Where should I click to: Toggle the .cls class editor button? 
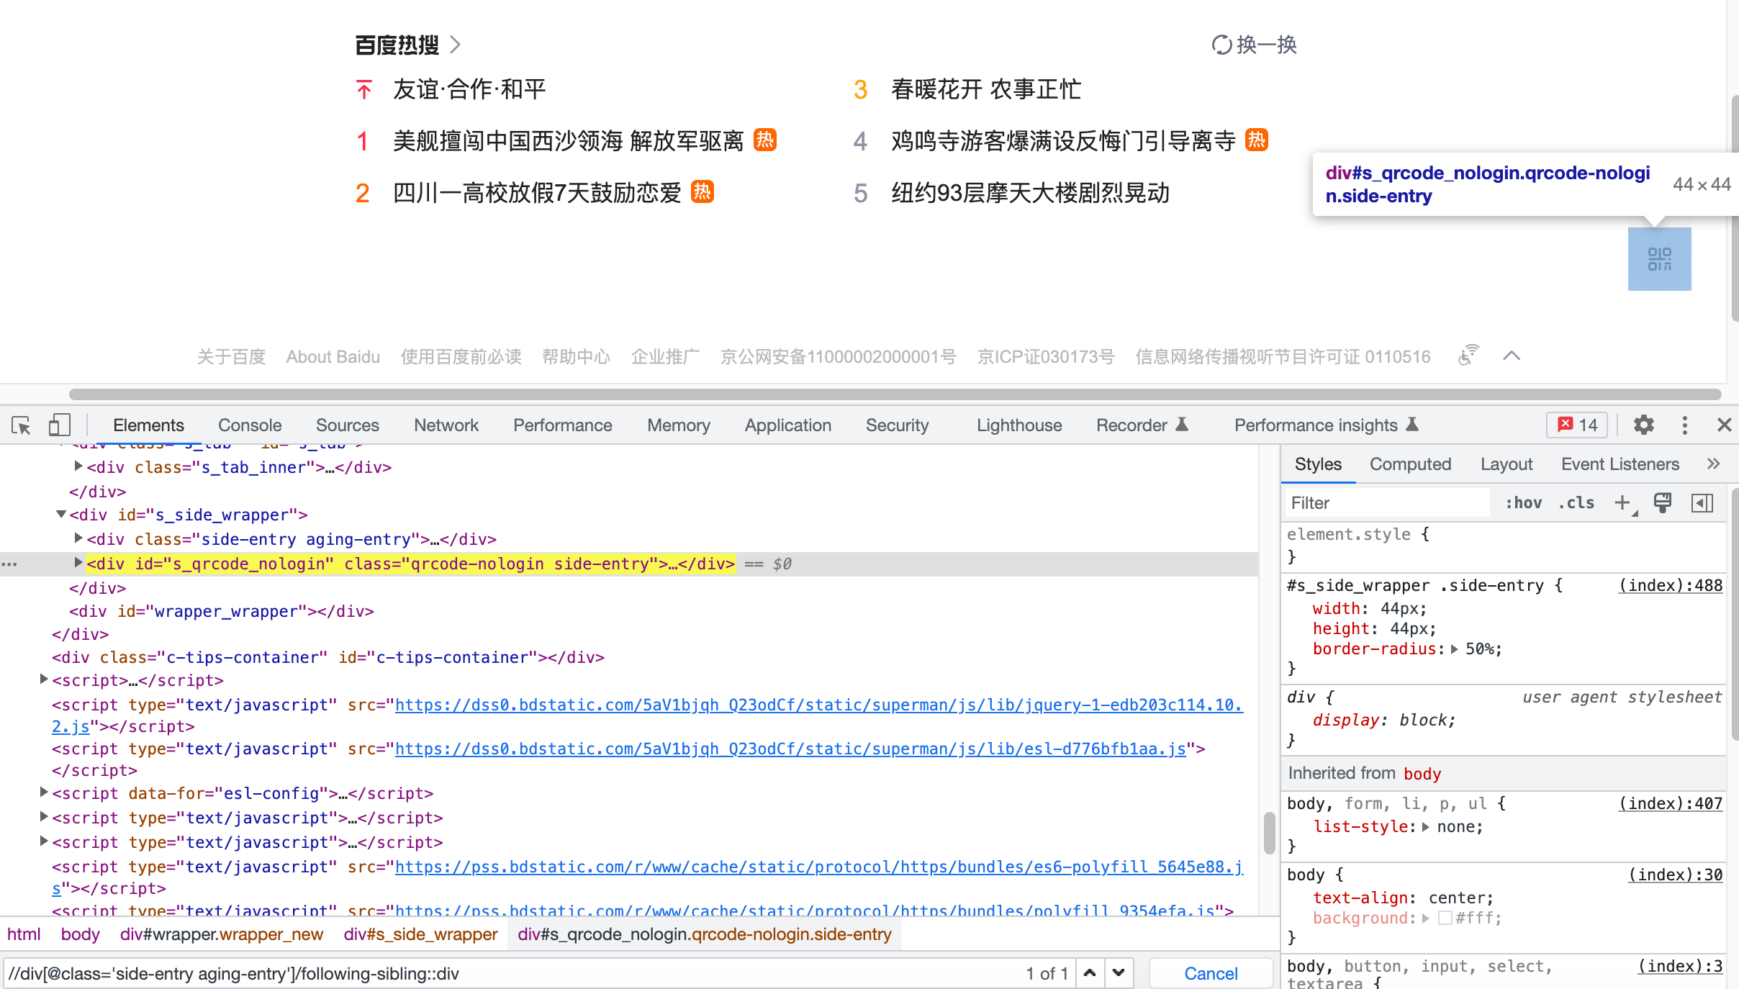(1576, 502)
